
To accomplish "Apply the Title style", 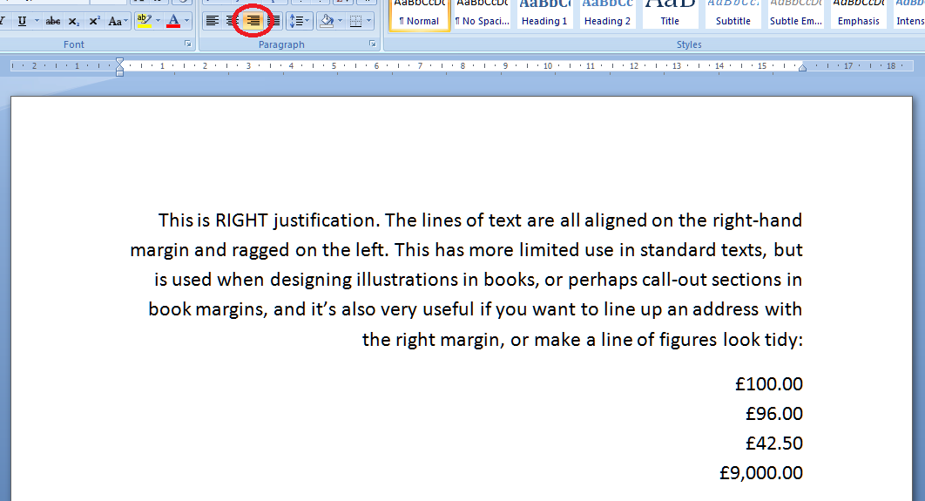I will click(x=670, y=13).
